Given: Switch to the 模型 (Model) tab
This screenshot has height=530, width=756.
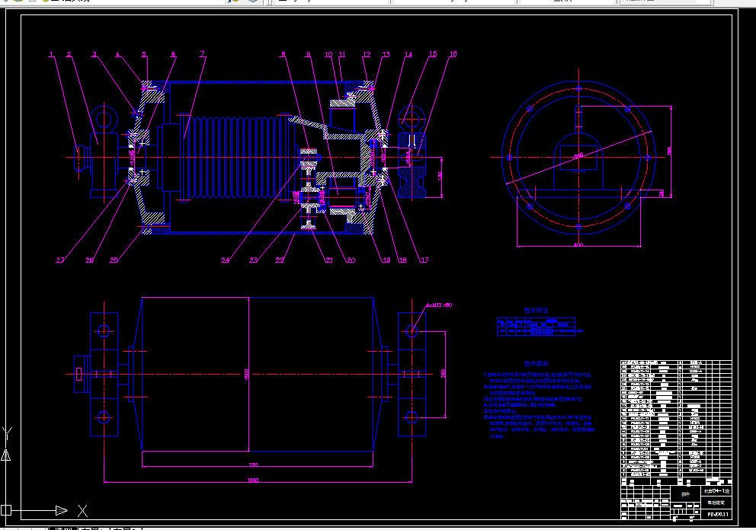Looking at the screenshot, I should (x=64, y=528).
